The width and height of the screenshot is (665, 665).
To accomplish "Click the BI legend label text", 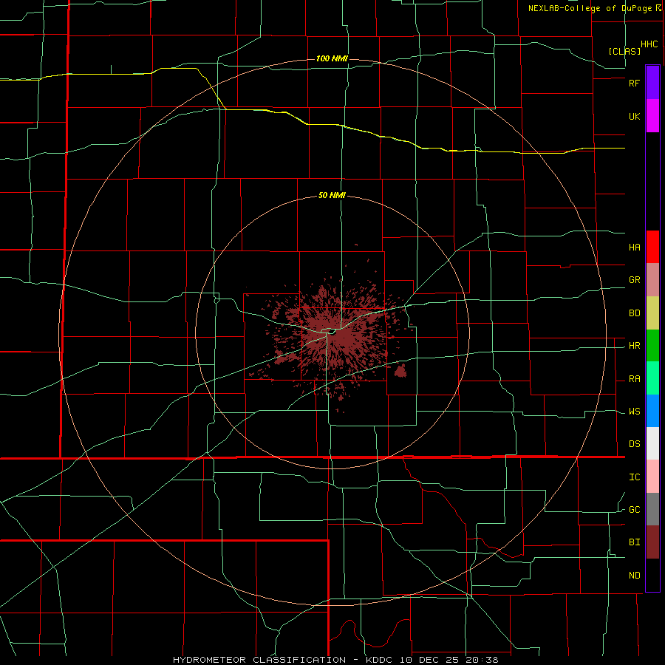I will (635, 542).
